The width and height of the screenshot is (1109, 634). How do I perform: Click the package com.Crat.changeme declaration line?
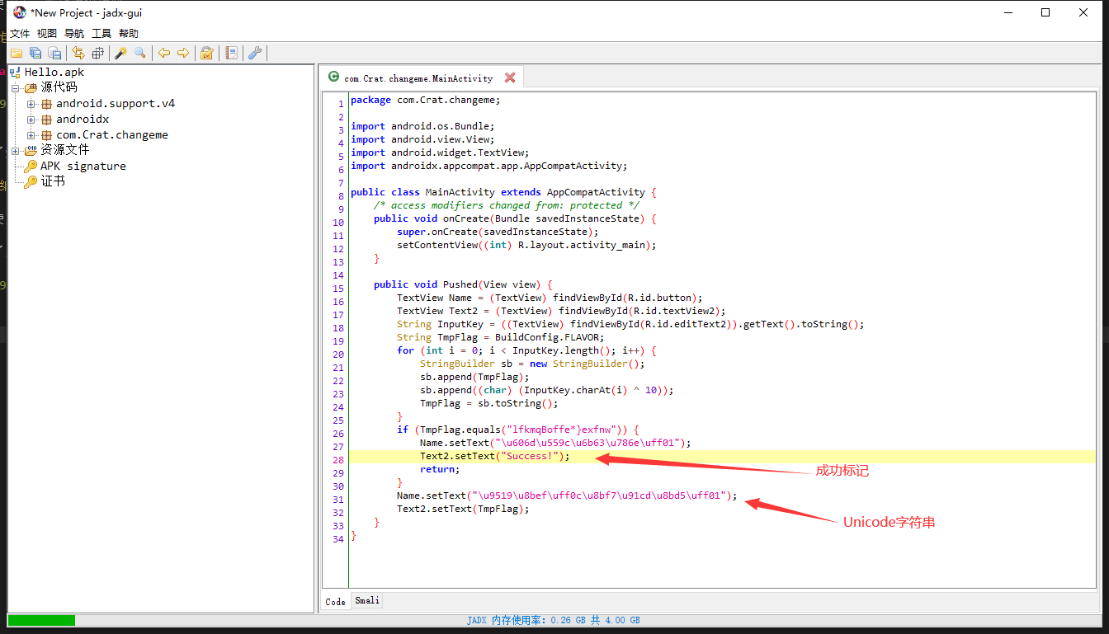(426, 100)
